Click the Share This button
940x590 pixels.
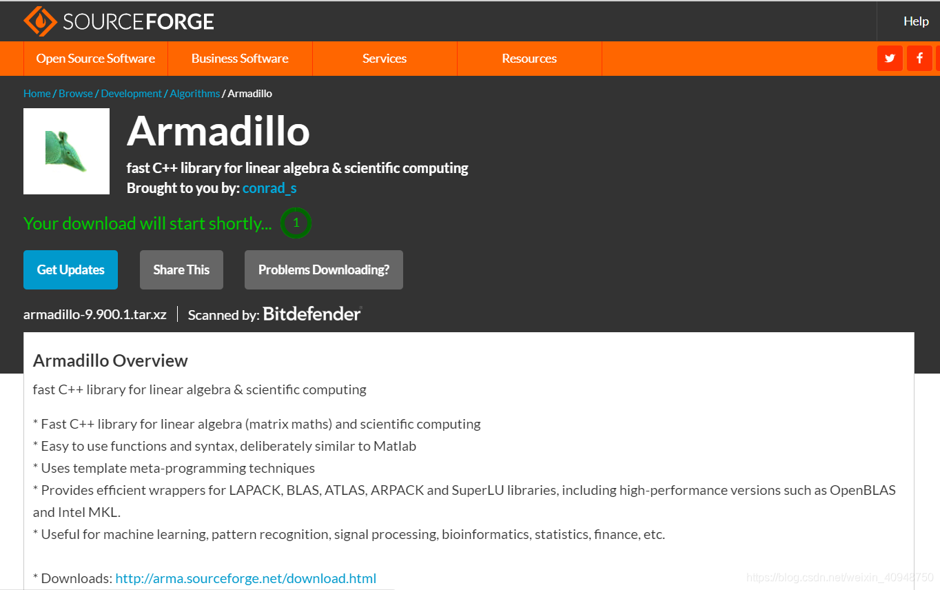(x=181, y=269)
